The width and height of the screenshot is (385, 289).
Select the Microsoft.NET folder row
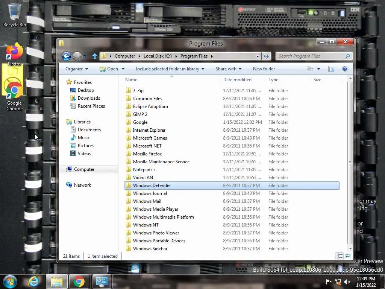point(232,146)
